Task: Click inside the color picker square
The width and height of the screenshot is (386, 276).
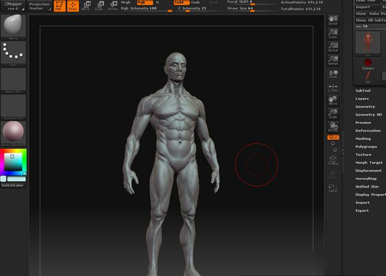Action: click(13, 162)
